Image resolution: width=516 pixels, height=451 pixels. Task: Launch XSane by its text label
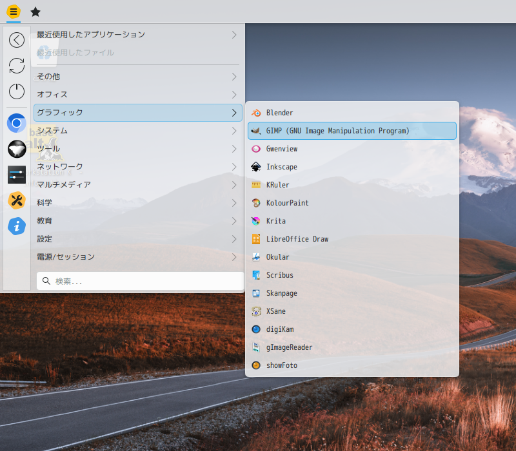[x=276, y=311]
